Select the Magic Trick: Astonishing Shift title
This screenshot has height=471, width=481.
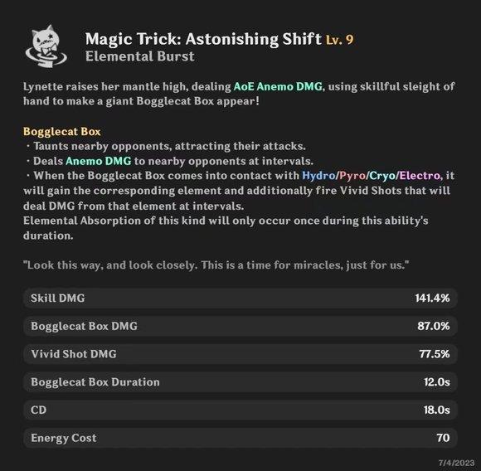point(203,39)
